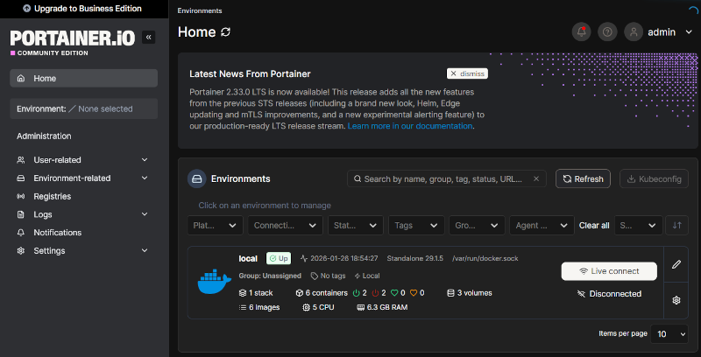Open Registries in the sidebar

(x=53, y=196)
